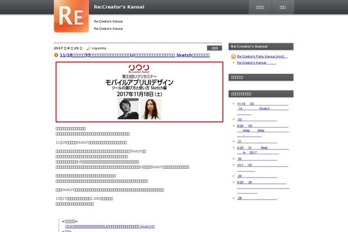Open sidebar post 6/24 32 Web
Image resolution: width=348 pixels, height=232 pixels.
pos(263,130)
